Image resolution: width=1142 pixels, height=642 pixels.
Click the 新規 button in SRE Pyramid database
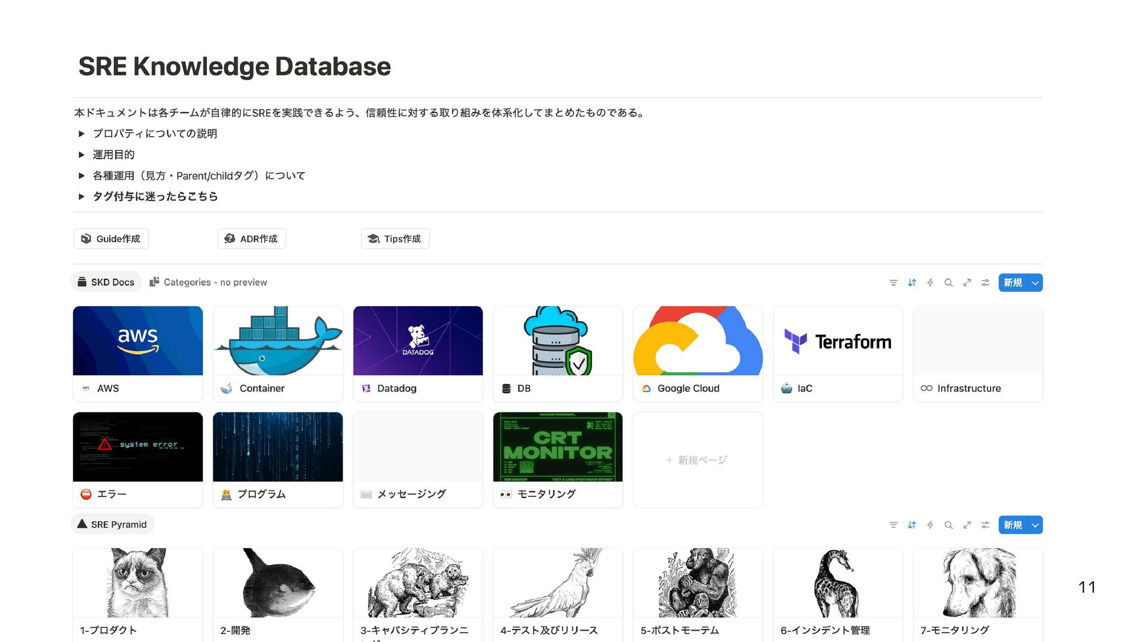click(x=1013, y=525)
